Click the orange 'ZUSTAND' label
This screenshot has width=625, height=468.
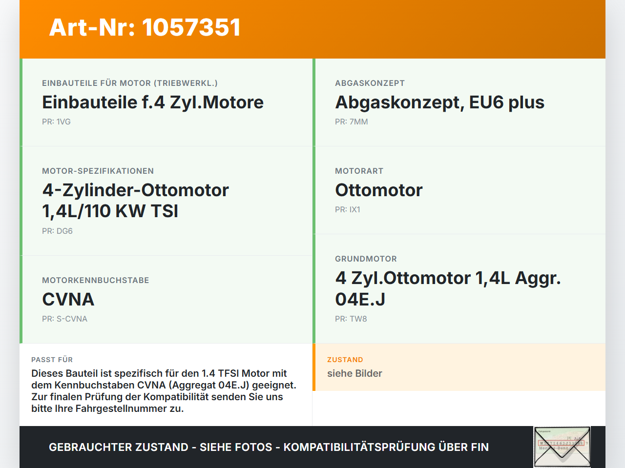tap(345, 360)
